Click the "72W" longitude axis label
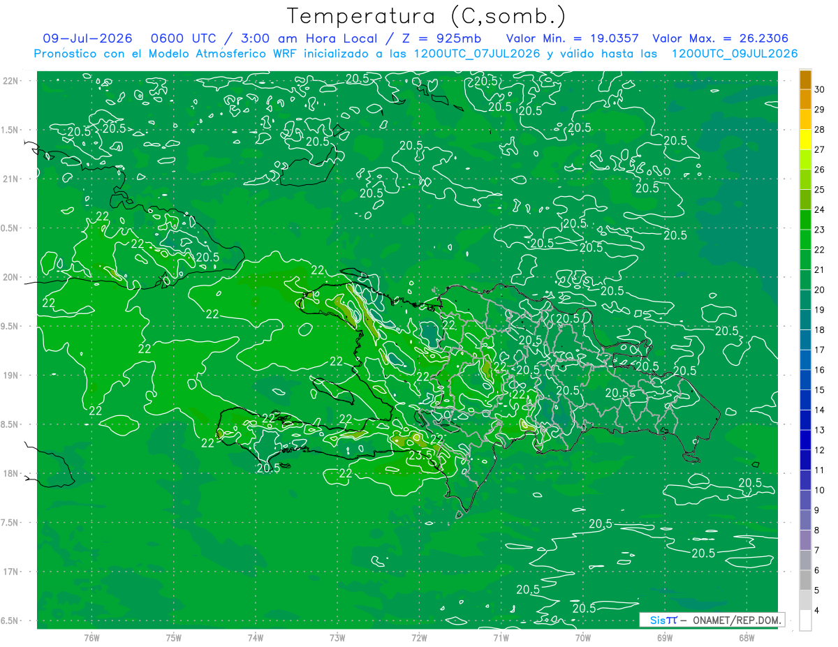 [419, 637]
